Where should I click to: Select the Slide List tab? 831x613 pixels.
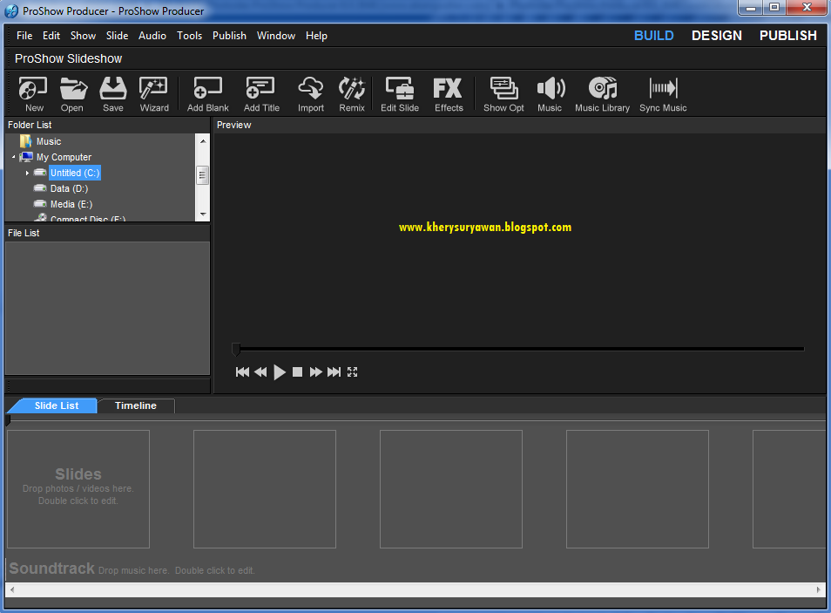54,405
